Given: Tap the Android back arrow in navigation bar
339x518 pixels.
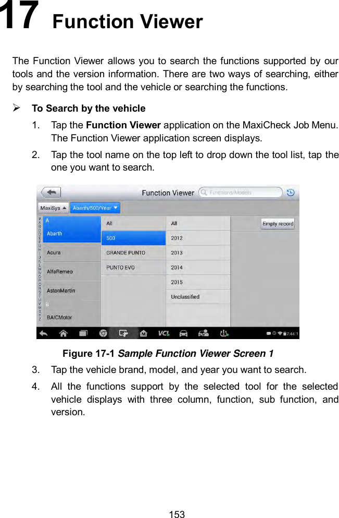Looking at the screenshot, I should [43, 333].
